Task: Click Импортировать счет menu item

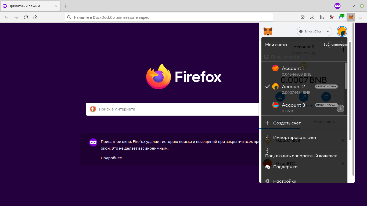Action: [304, 137]
